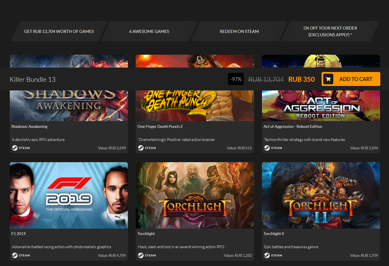This screenshot has width=389, height=266.
Task: Click 'Techno-thriller strategy with brand-new features' text
Action: (x=304, y=140)
